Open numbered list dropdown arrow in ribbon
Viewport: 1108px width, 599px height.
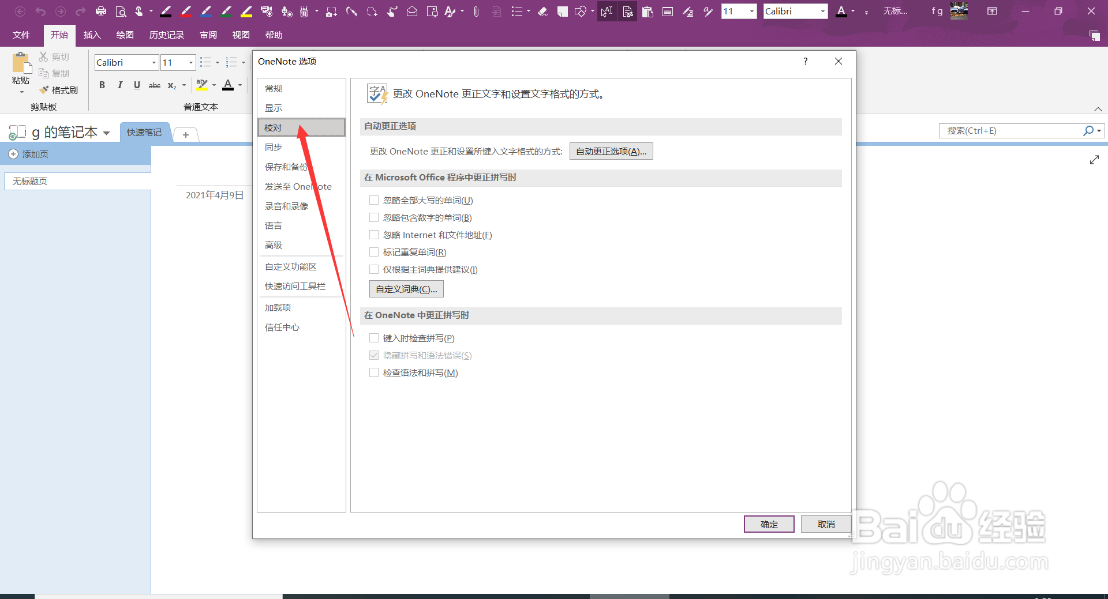point(243,62)
